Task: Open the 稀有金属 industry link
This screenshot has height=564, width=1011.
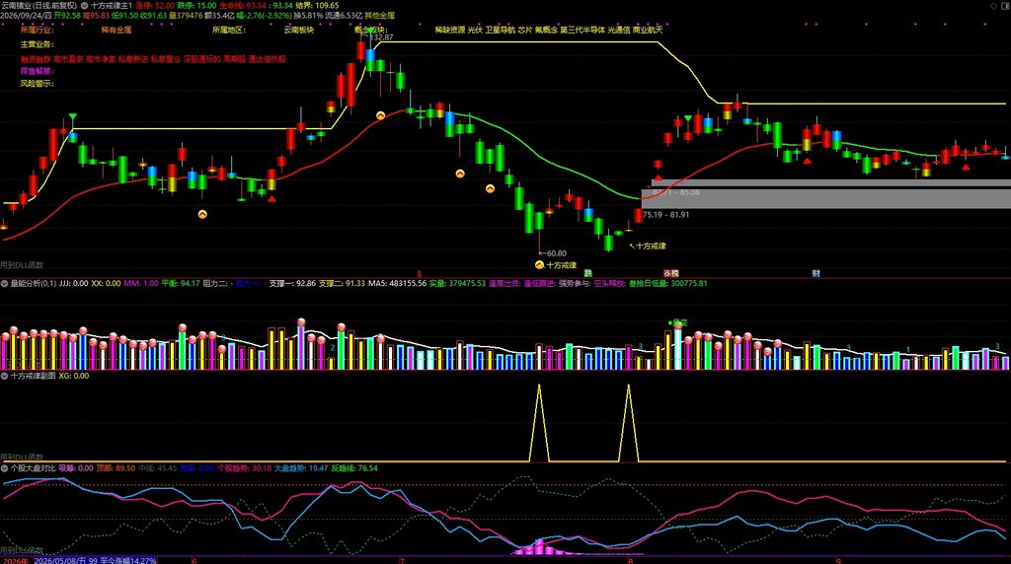Action: pyautogui.click(x=117, y=30)
